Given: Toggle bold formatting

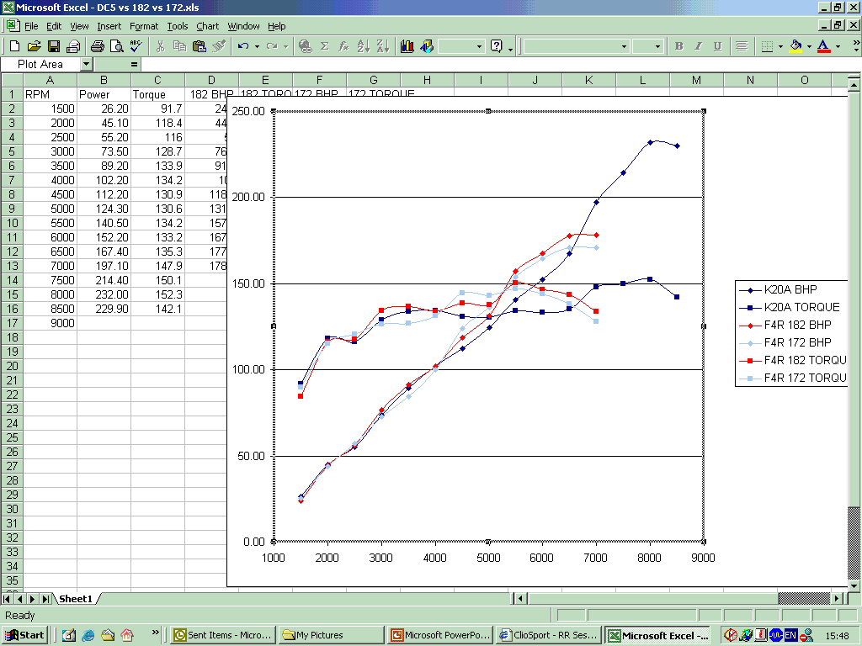Looking at the screenshot, I should click(679, 46).
